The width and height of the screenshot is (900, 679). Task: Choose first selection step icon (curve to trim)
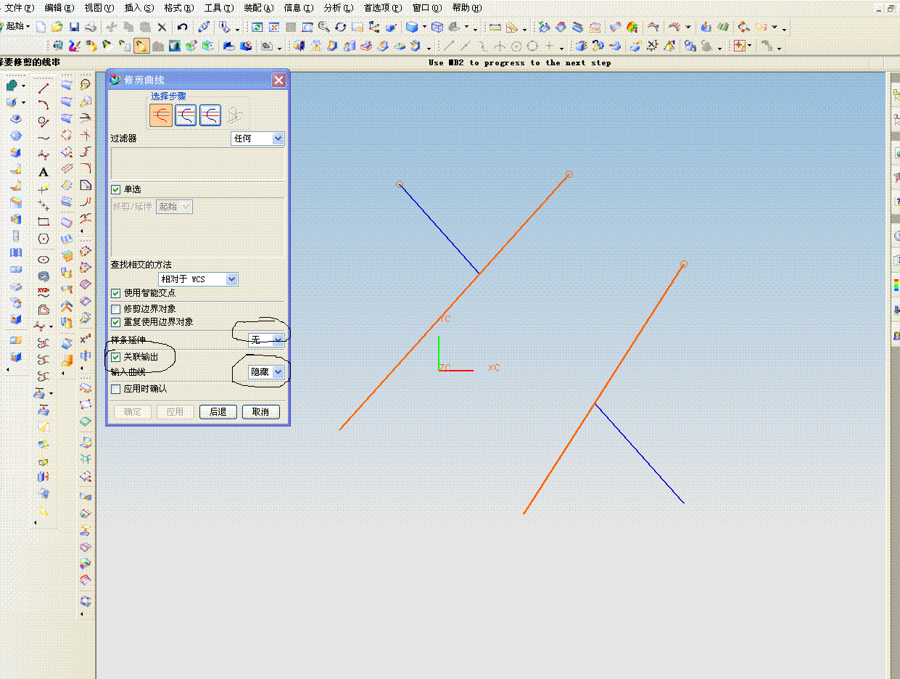point(161,115)
